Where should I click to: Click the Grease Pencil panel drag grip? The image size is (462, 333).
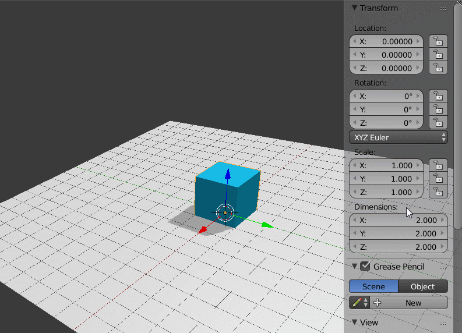pos(443,267)
